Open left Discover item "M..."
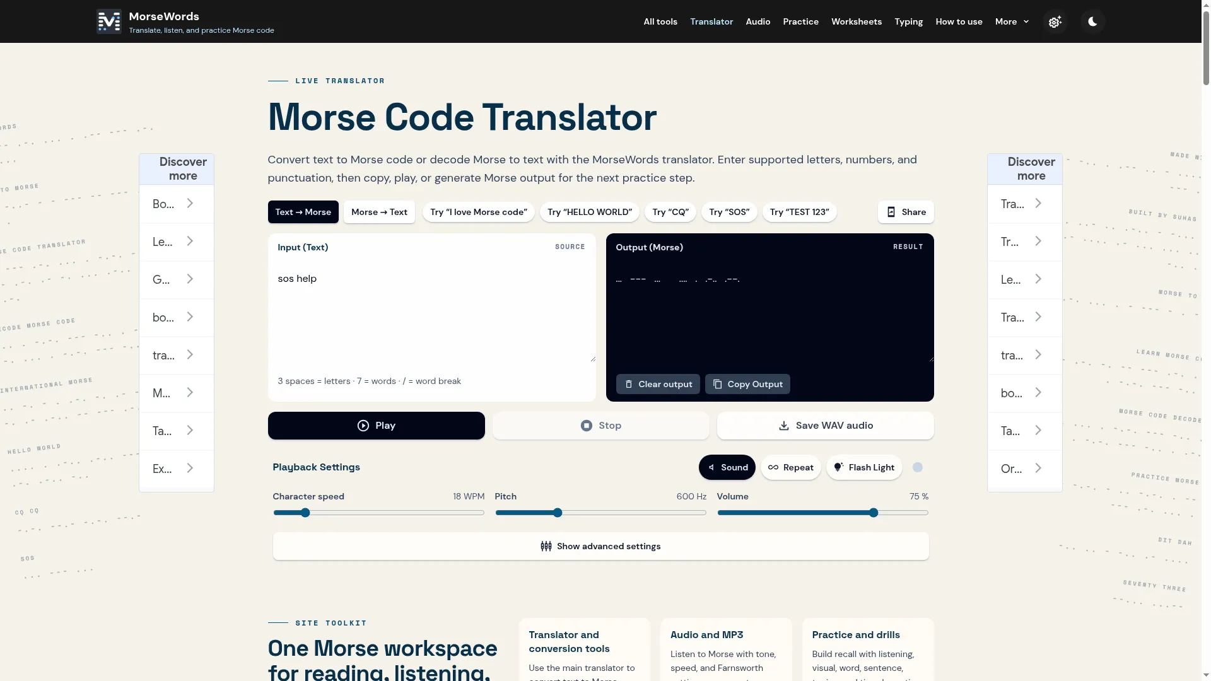The height and width of the screenshot is (681, 1211). coord(176,393)
